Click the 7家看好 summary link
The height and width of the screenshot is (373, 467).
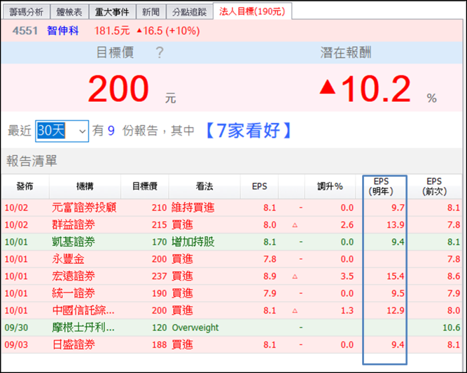point(249,131)
